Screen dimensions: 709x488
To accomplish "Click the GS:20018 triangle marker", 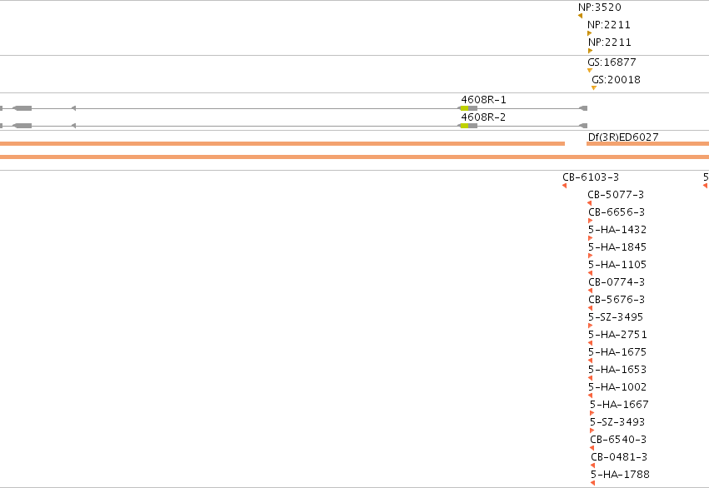I will click(x=594, y=88).
